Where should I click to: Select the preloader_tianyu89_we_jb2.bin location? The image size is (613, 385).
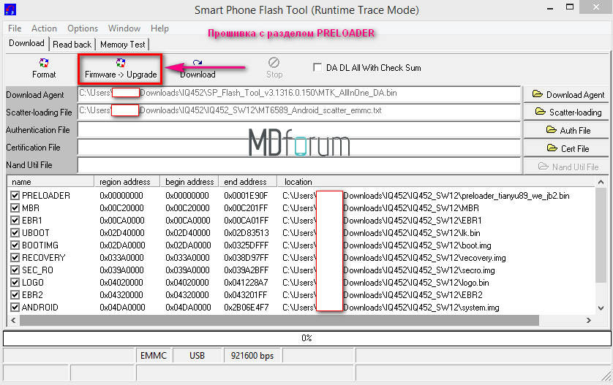[x=426, y=195]
